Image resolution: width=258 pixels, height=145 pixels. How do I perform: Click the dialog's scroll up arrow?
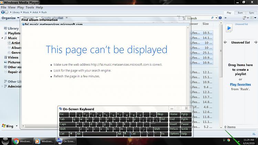(188, 28)
